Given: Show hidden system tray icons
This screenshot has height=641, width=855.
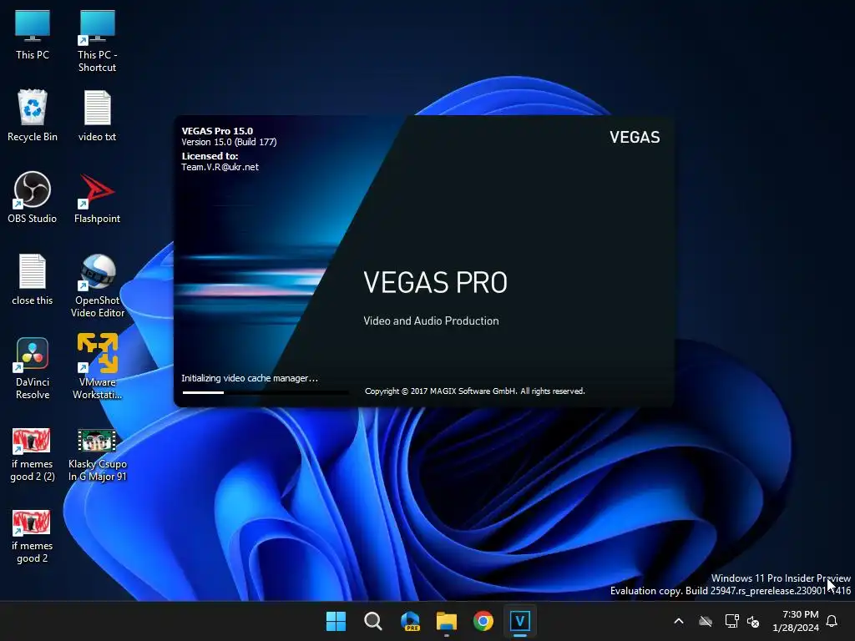Looking at the screenshot, I should (679, 621).
